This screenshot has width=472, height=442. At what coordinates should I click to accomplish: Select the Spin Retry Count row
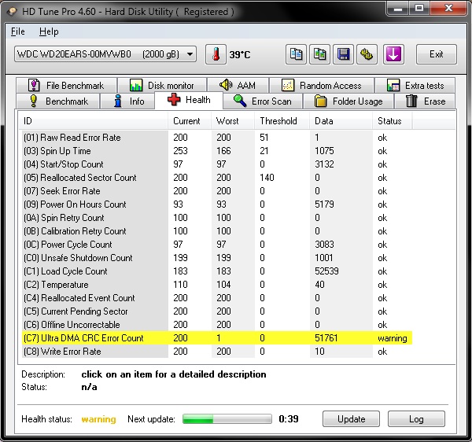click(x=217, y=218)
